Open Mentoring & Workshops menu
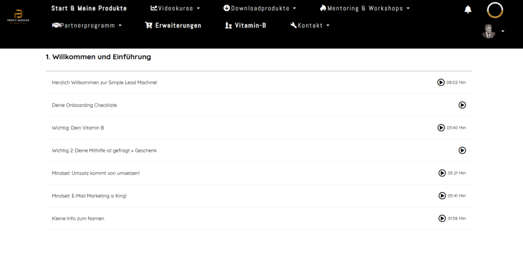 (365, 8)
